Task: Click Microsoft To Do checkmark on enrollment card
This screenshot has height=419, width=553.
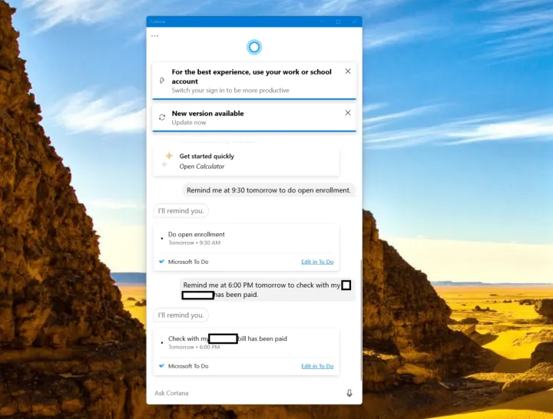Action: [161, 262]
